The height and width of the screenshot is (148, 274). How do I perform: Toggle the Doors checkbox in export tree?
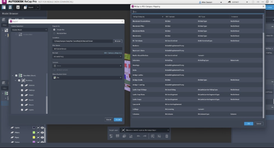(22, 100)
